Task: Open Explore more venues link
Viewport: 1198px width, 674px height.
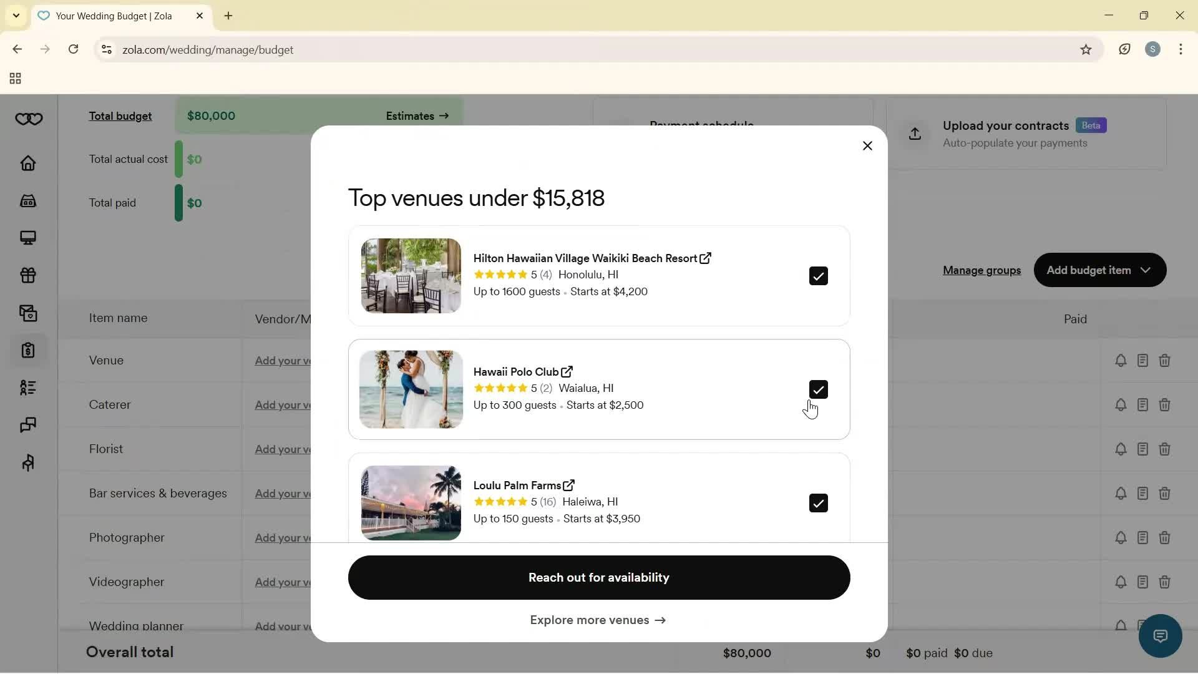Action: (x=597, y=620)
